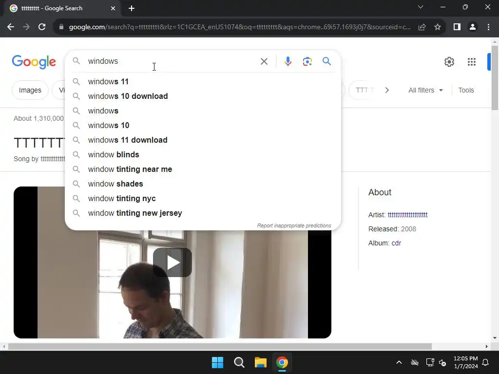The image size is (499, 374).
Task: Open the network status icon in the tray
Action: pos(430,362)
